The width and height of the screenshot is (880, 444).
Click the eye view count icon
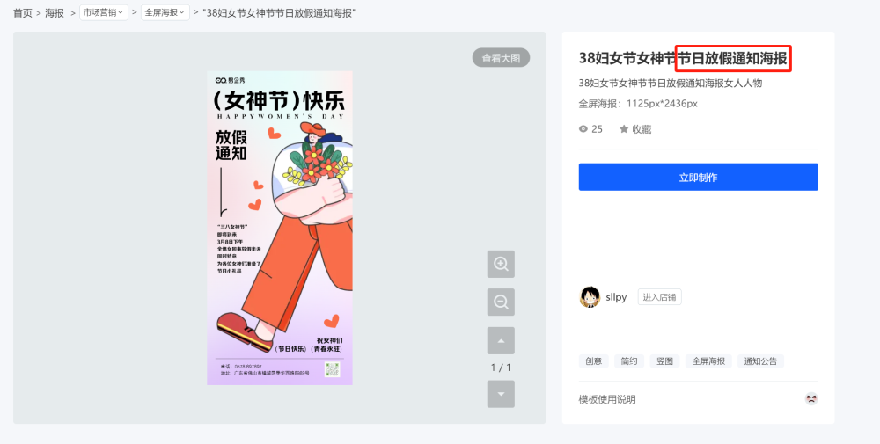[583, 129]
